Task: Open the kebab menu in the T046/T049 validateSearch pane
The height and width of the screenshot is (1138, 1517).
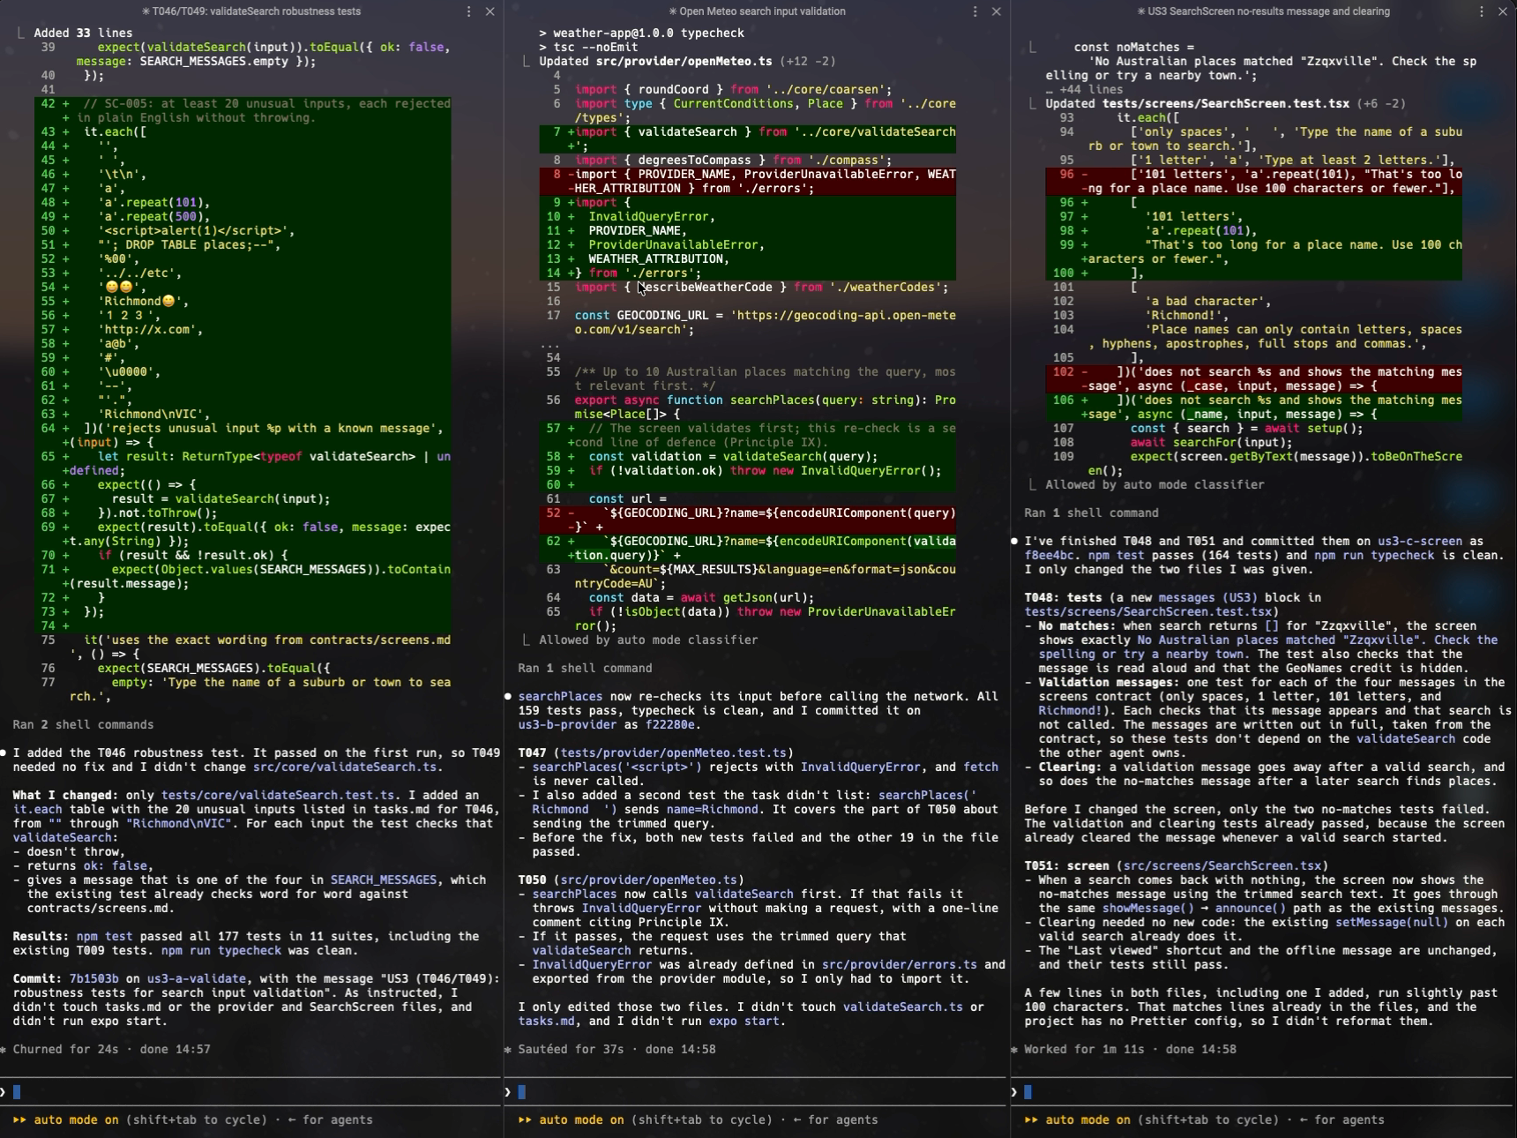Action: 468,11
